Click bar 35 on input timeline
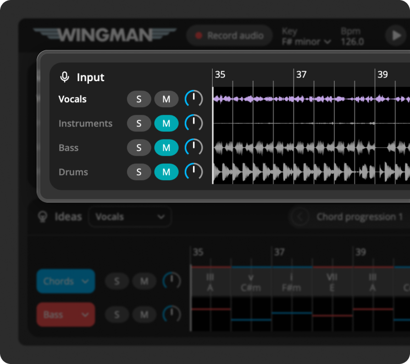This screenshot has height=364, width=410. [220, 74]
